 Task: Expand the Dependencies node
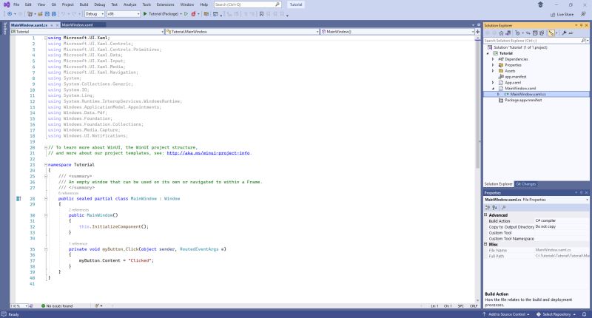click(x=493, y=59)
